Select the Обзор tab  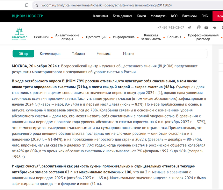[23, 54]
